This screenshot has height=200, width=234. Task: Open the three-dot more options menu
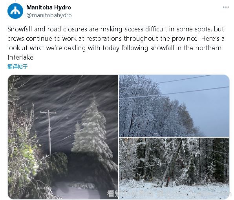pyautogui.click(x=226, y=7)
